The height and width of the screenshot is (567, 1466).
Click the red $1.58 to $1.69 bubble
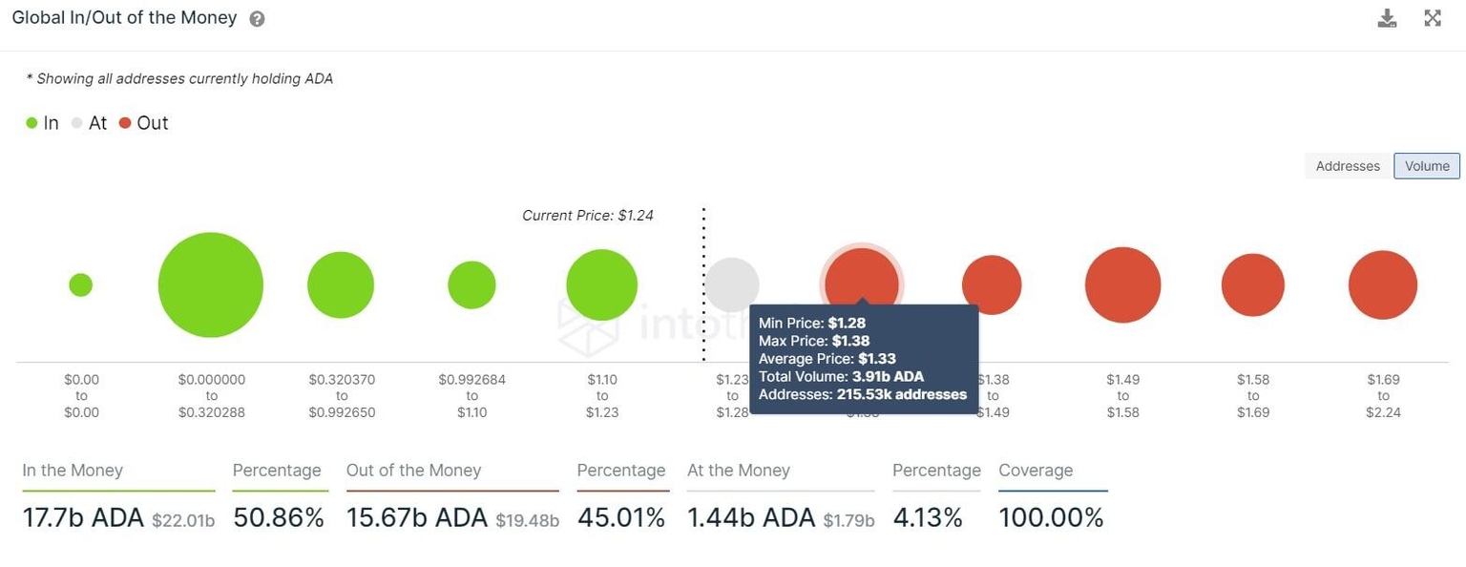(x=1253, y=284)
